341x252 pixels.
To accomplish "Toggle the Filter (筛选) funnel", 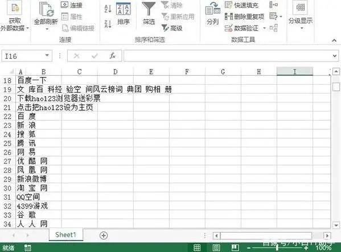I will click(x=149, y=13).
